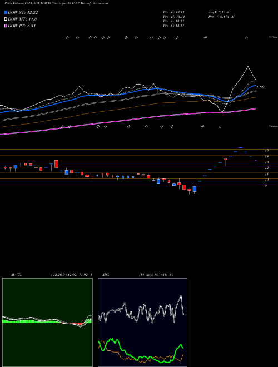Click the Pre V: 0.174 M value
Screen dimensions: 278x367
click(221, 17)
